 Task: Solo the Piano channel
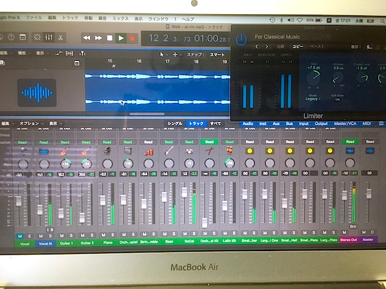click(x=113, y=234)
